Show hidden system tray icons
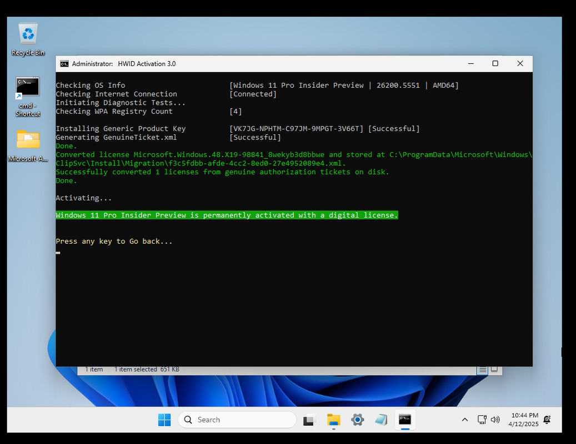Screen dimensions: 576x444 coord(465,420)
